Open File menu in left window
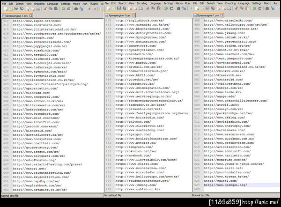This screenshot has width=281, height=207. tap(4, 4)
